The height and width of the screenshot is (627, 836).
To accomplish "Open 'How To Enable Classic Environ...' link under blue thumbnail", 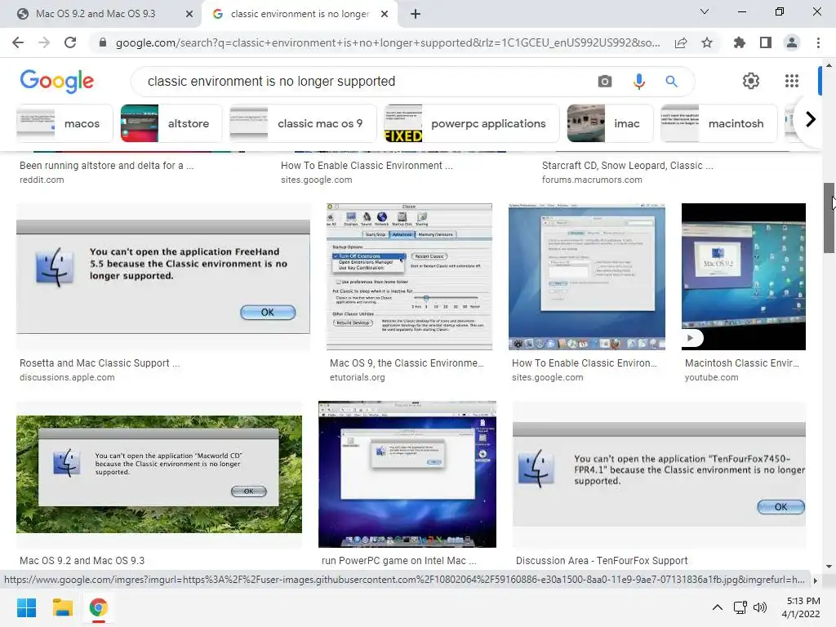I will click(x=585, y=363).
